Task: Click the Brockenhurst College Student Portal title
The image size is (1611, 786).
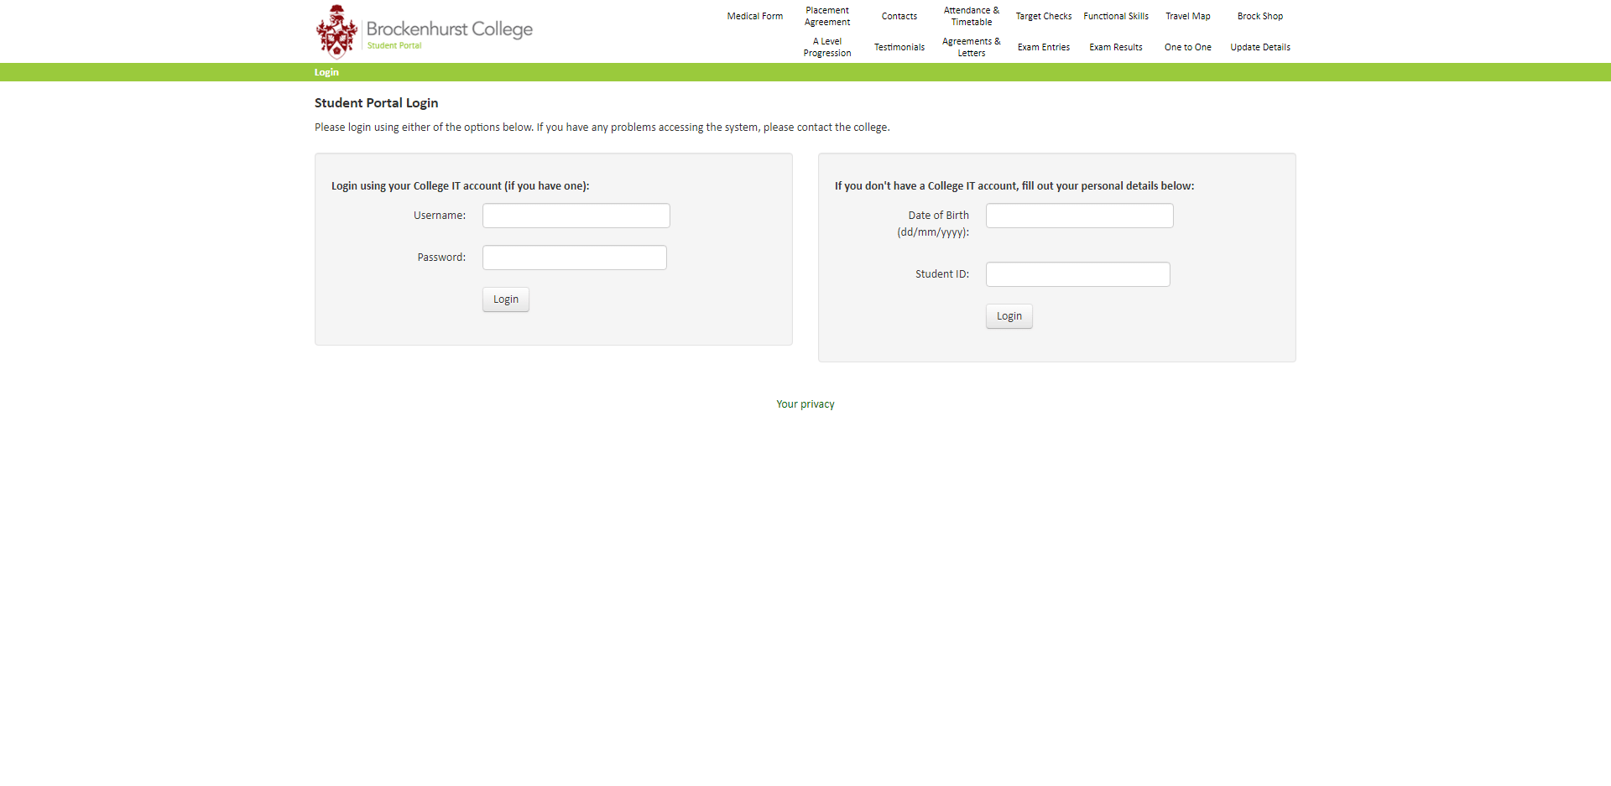Action: pyautogui.click(x=450, y=34)
